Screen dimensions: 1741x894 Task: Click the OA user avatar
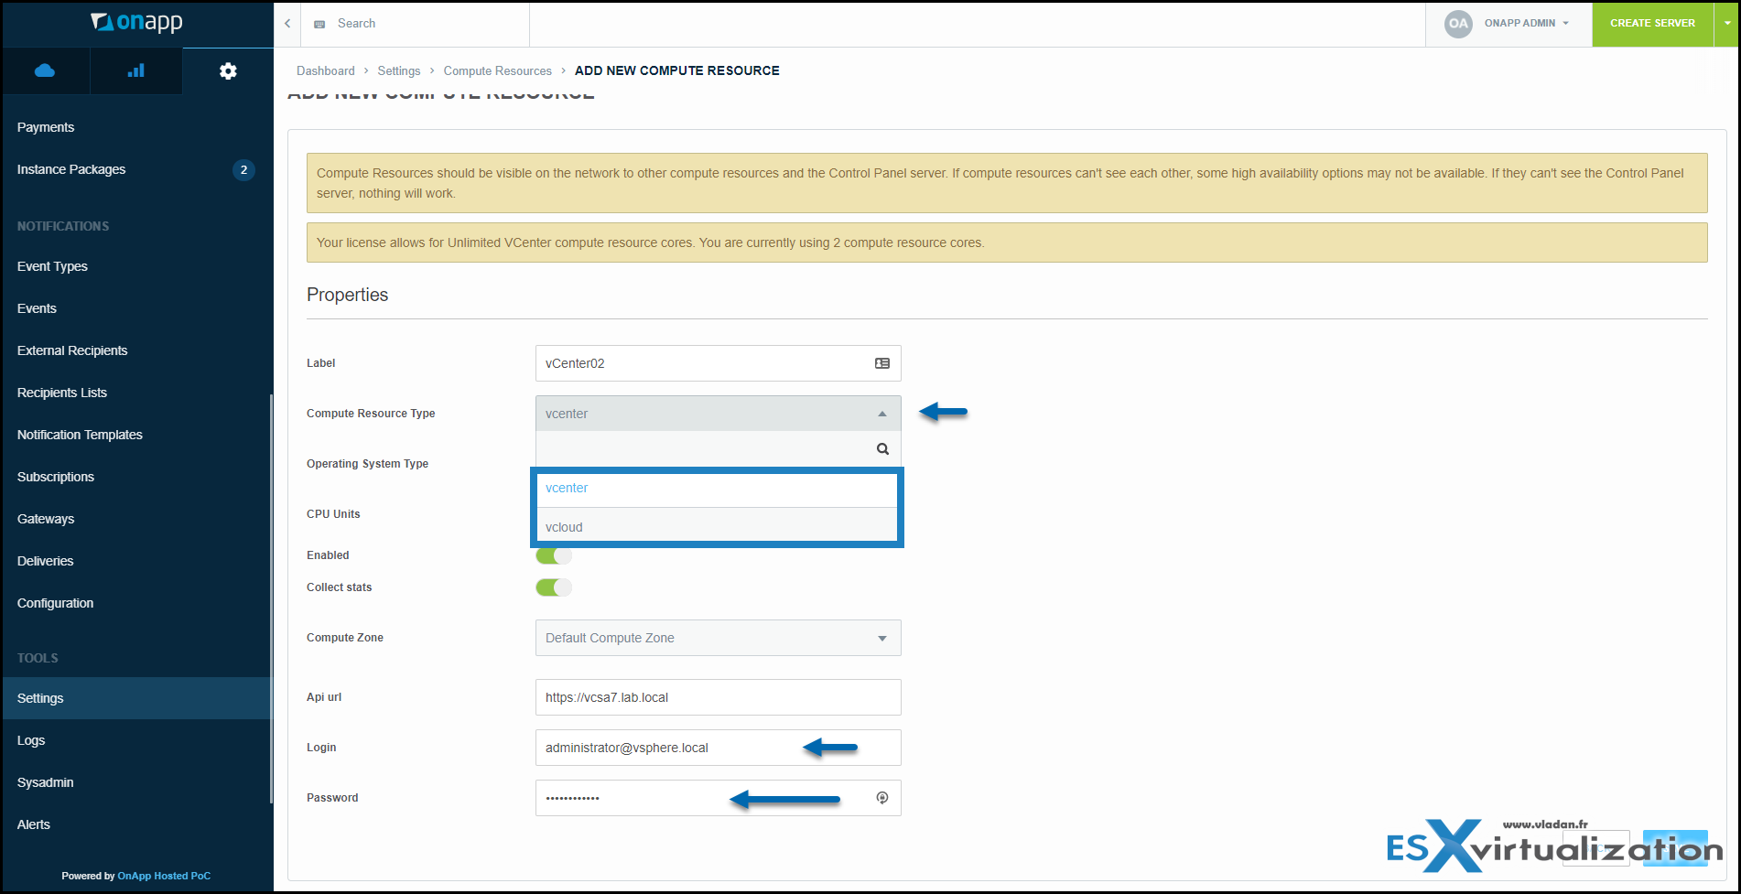click(1458, 24)
